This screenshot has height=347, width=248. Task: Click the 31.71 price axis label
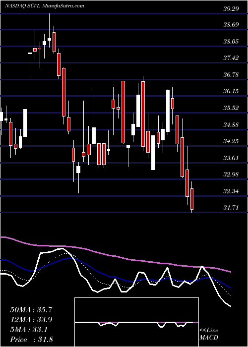(x=231, y=208)
